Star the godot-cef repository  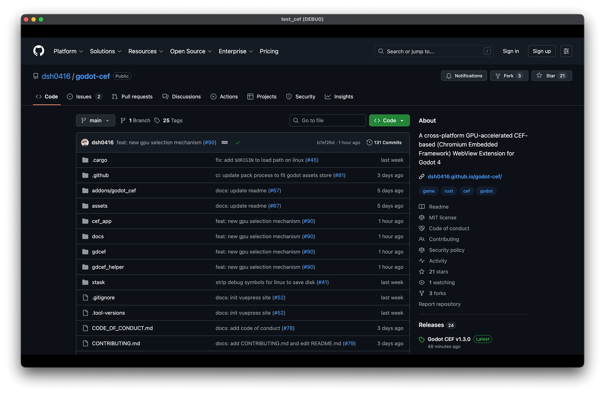pyautogui.click(x=551, y=76)
